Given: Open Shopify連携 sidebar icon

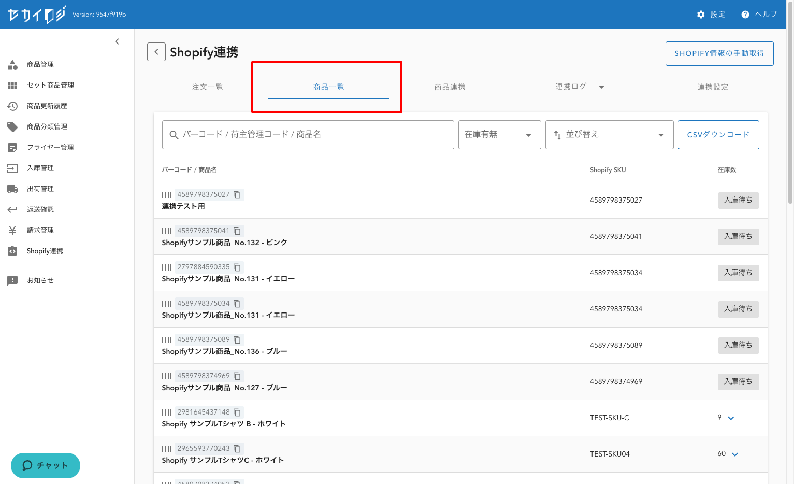Looking at the screenshot, I should pos(12,251).
